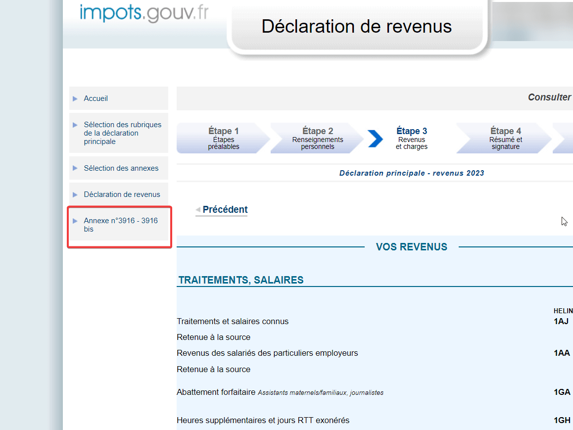
Task: Click the 1AJ salary input field
Action: coord(562,321)
